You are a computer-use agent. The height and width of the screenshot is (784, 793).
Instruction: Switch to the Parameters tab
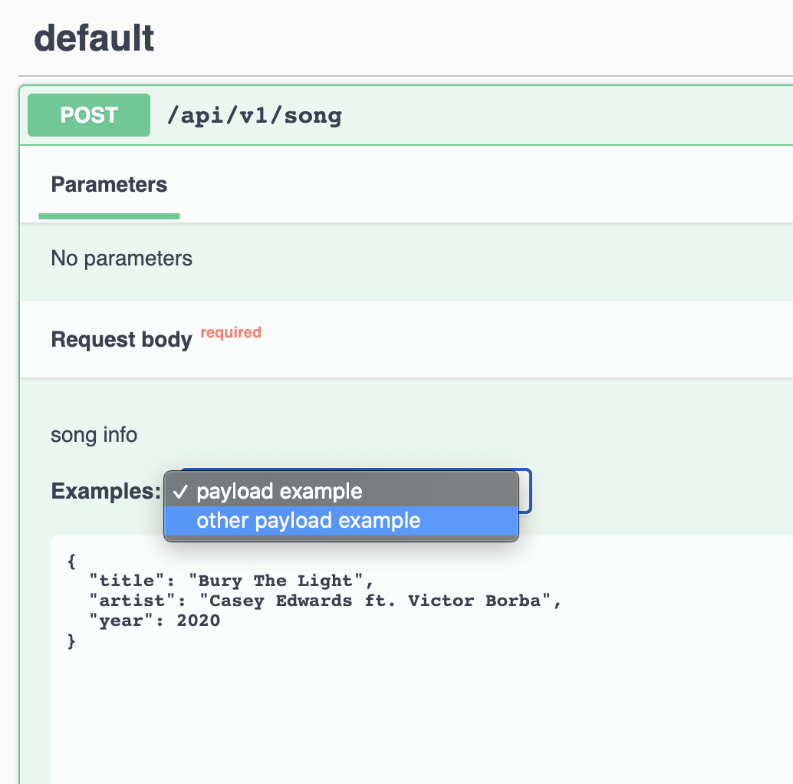pos(109,185)
